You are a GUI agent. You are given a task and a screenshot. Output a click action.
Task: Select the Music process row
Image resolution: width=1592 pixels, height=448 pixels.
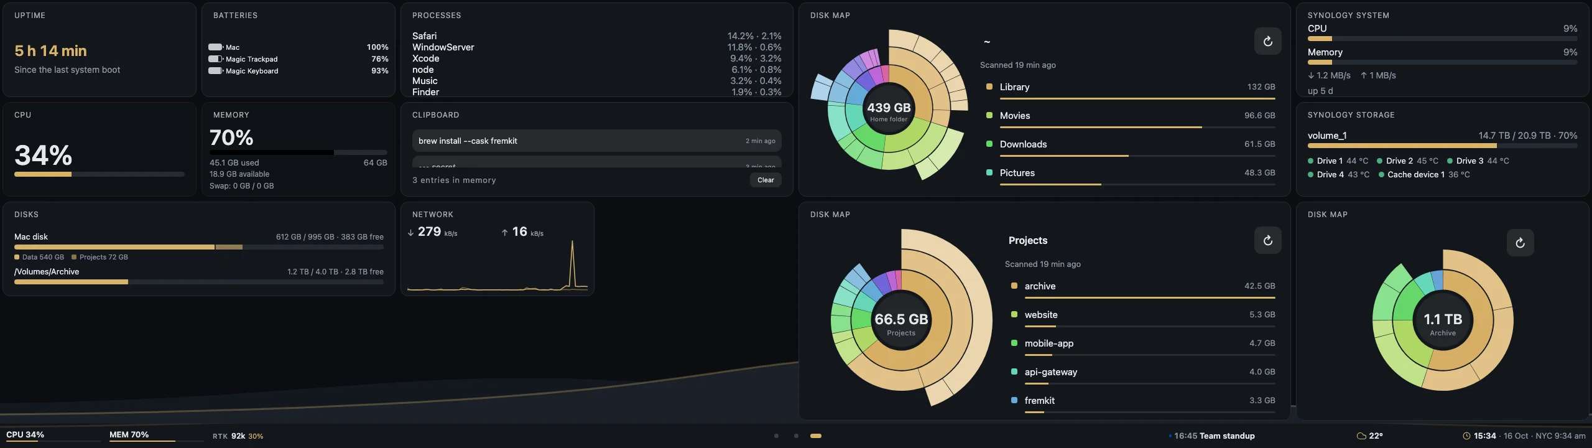pos(596,81)
